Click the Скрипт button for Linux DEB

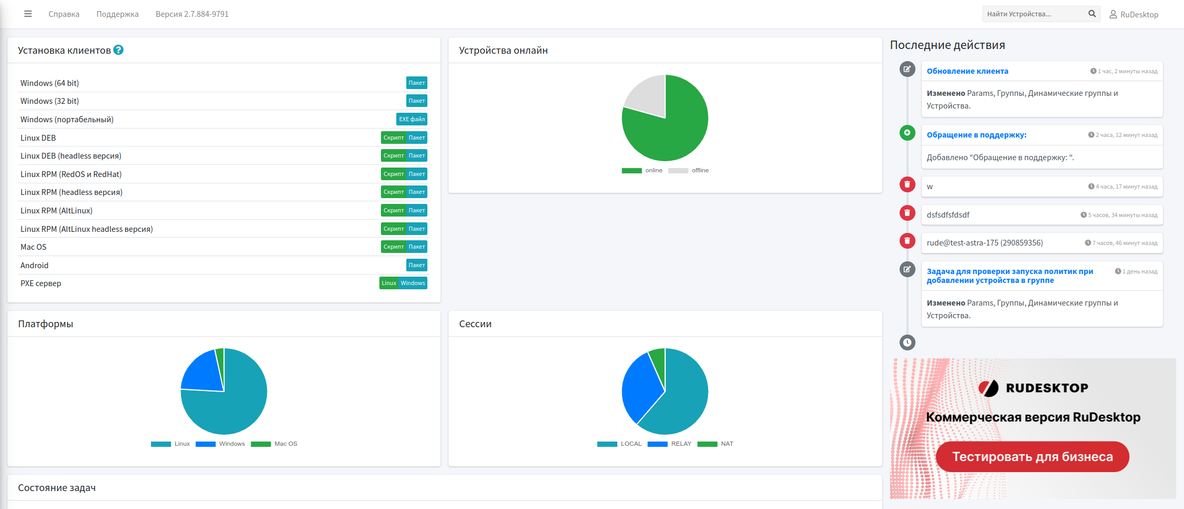tap(394, 138)
